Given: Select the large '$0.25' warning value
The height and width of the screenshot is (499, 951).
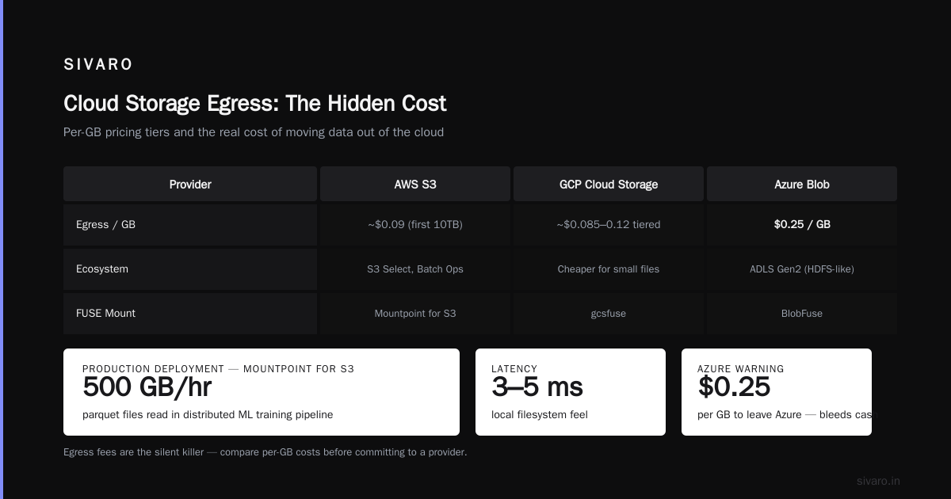Looking at the screenshot, I should (x=734, y=387).
